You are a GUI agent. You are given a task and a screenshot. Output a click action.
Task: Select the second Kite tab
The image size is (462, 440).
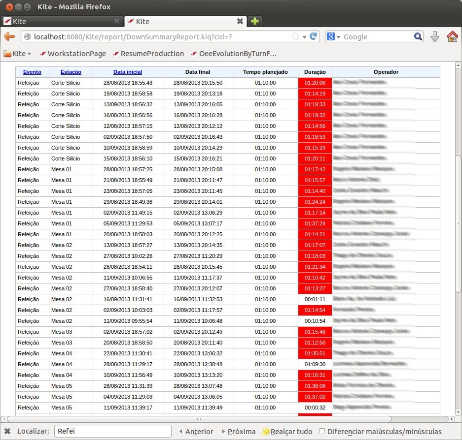pyautogui.click(x=185, y=21)
